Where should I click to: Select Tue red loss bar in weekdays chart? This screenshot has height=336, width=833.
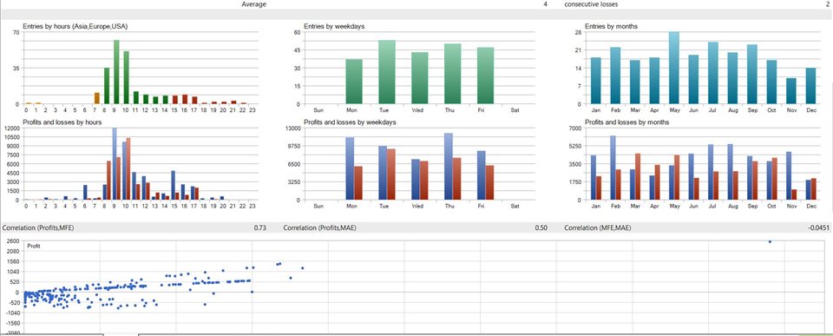click(x=391, y=175)
